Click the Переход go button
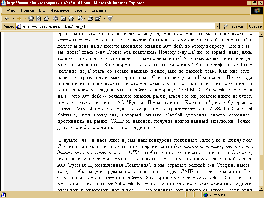Viewport: 264px width, 198px height. pos(233,26)
